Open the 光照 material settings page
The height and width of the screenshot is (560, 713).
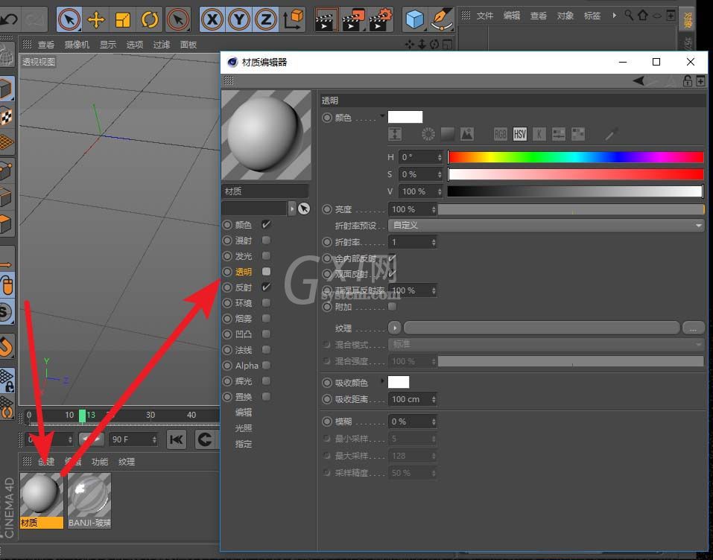tap(244, 428)
